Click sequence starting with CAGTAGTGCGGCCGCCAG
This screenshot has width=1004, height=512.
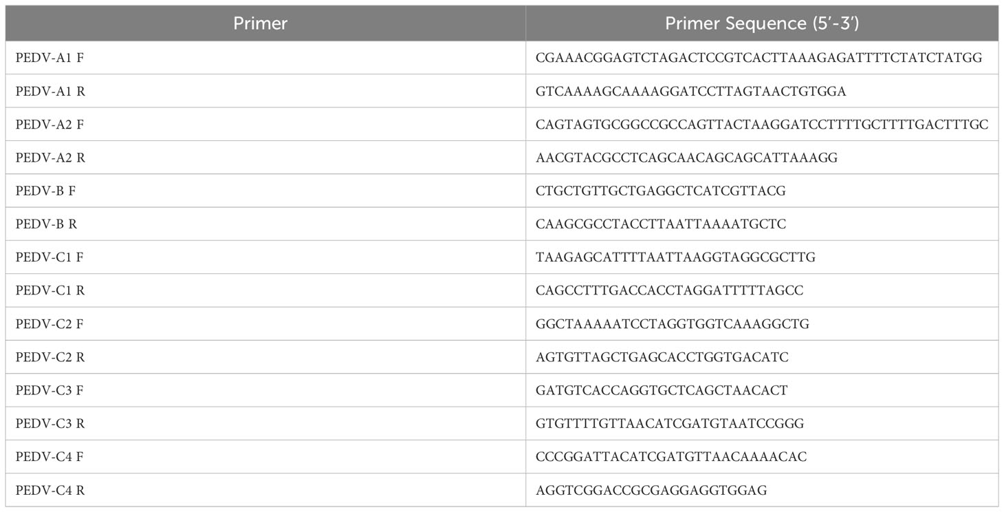(762, 125)
